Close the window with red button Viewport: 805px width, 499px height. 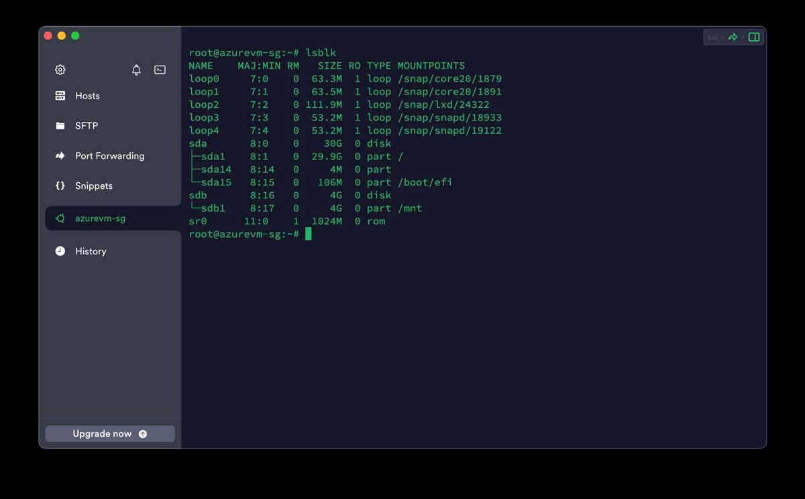coord(48,35)
